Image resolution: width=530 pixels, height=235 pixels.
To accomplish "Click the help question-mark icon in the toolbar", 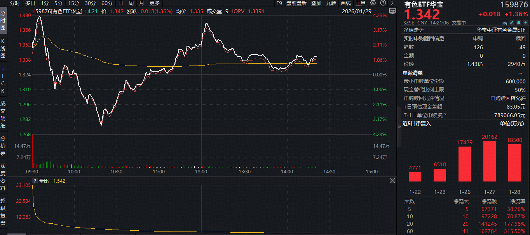I will 383,3.
